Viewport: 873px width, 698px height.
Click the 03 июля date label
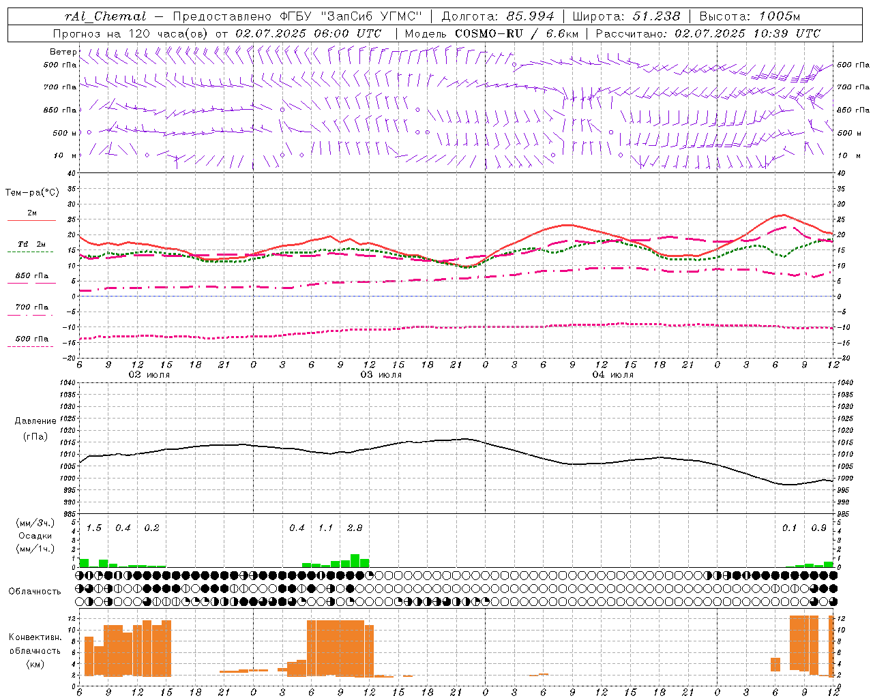point(381,375)
